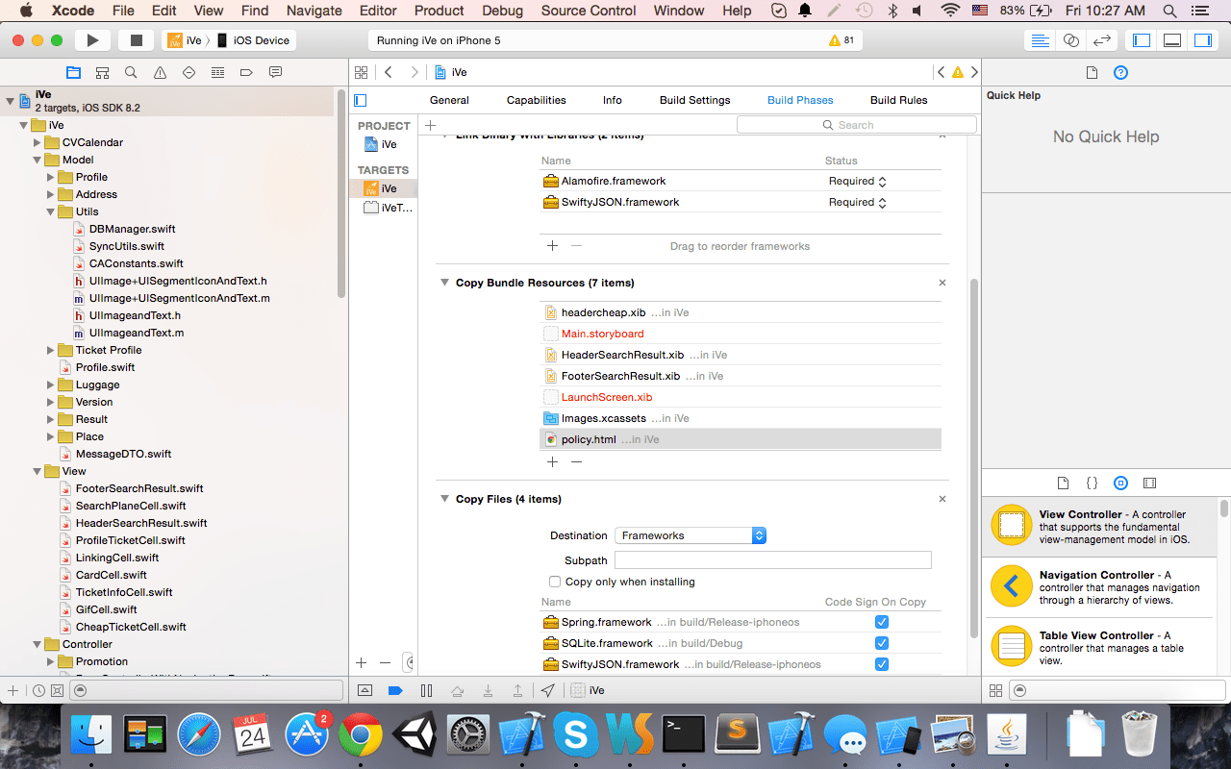This screenshot has width=1231, height=769.
Task: Toggle the Navigator panel visibility
Action: (x=1142, y=40)
